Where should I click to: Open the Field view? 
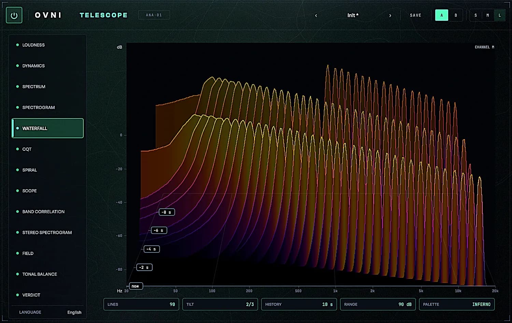pyautogui.click(x=47, y=253)
